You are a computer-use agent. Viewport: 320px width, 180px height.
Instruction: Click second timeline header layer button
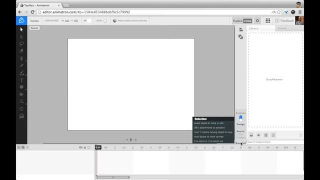[23, 147]
